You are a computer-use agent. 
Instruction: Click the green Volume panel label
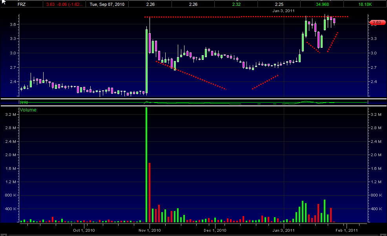pos(28,110)
